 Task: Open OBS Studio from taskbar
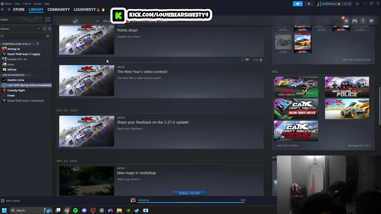93,210
